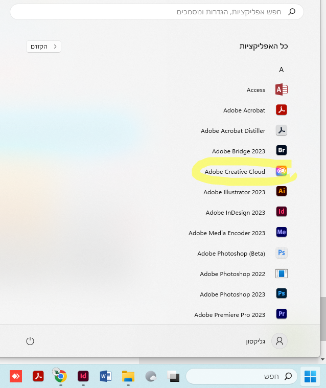Select Adobe Premiere Pro 2023 label

click(229, 315)
